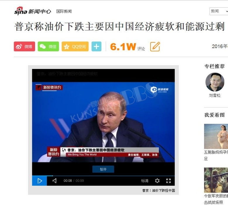Open more share options plus icon

tap(96, 46)
